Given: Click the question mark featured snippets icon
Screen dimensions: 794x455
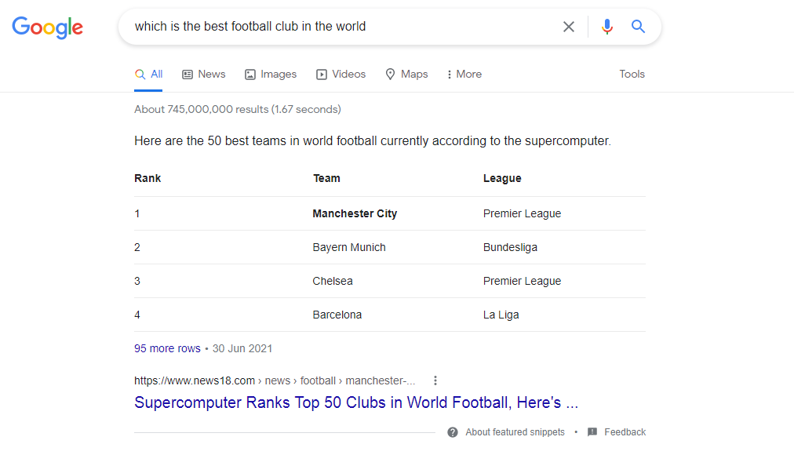Looking at the screenshot, I should (x=453, y=432).
